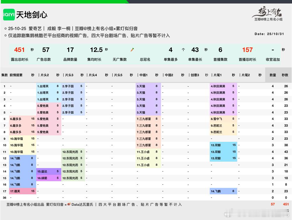The height and width of the screenshot is (220, 292).
Task: Click the 数量 column header
Action: tap(273, 75)
